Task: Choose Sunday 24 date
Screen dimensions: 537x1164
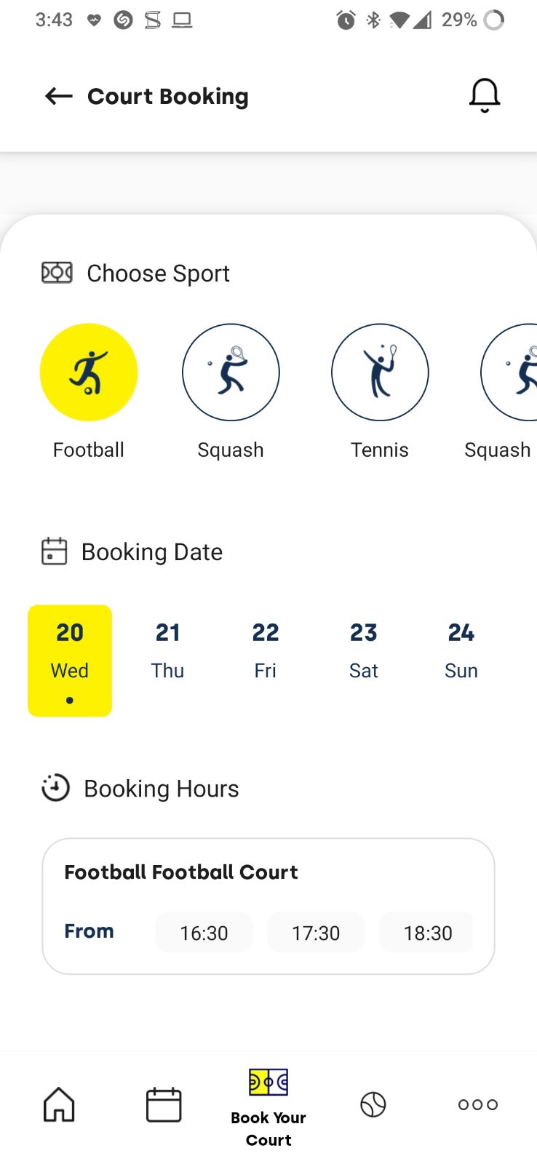Action: [461, 651]
